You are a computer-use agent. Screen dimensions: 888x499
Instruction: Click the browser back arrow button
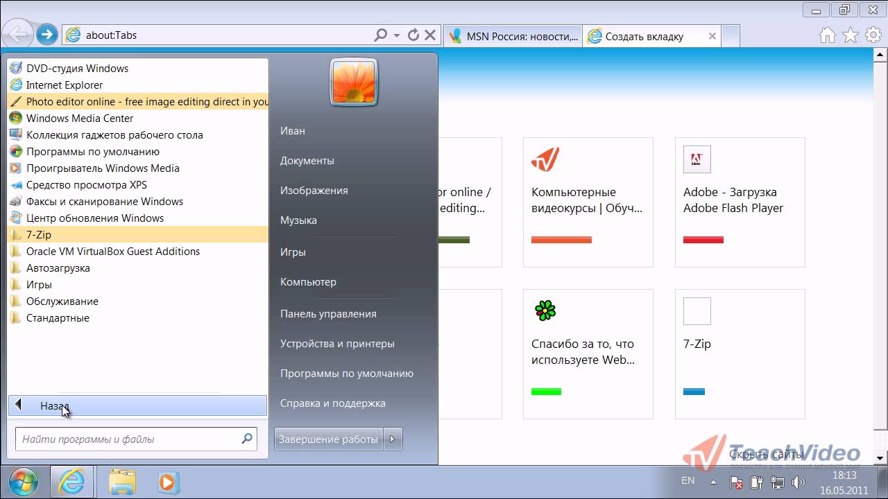17,34
